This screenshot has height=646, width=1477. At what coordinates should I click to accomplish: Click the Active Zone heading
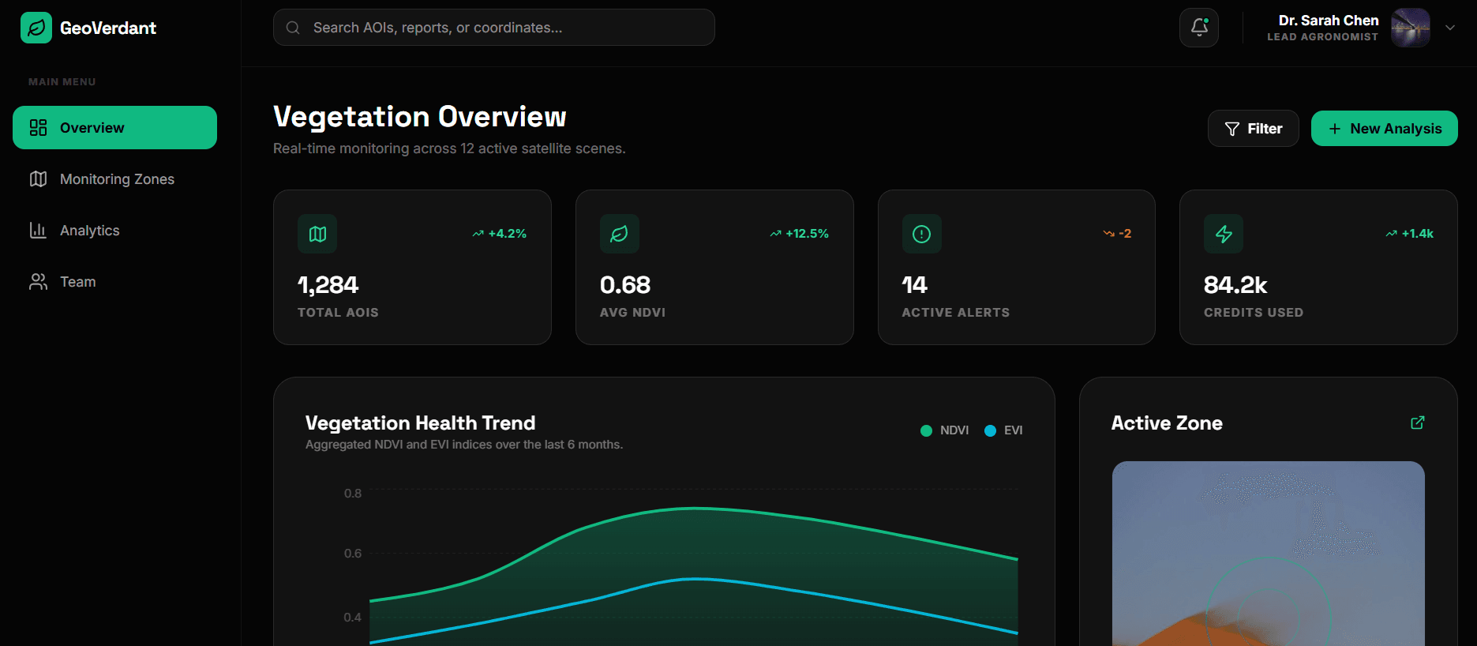(x=1167, y=423)
